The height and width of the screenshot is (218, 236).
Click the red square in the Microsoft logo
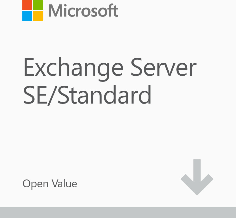(27, 5)
